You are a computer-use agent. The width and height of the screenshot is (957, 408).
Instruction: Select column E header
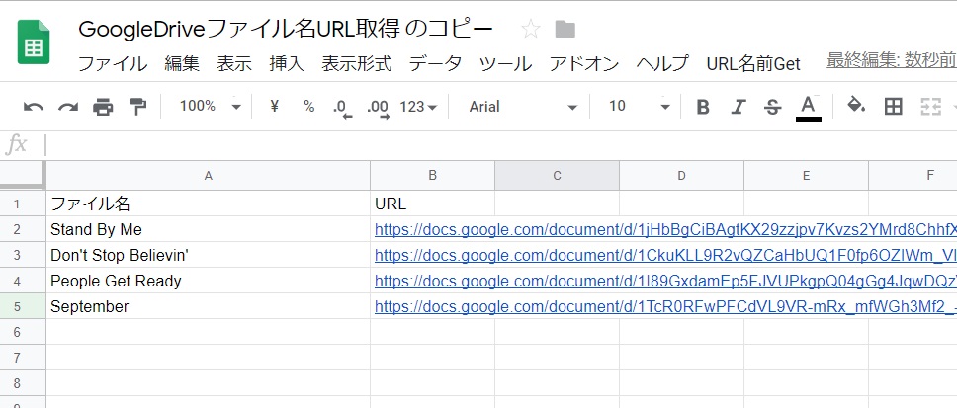(806, 176)
